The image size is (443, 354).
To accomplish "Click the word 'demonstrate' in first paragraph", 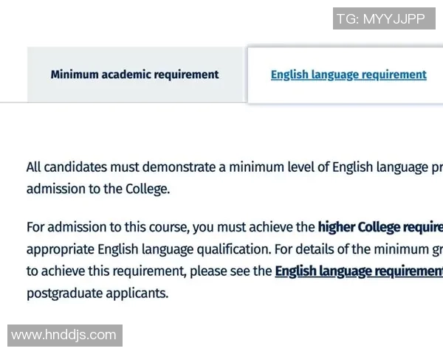I will (179, 167).
